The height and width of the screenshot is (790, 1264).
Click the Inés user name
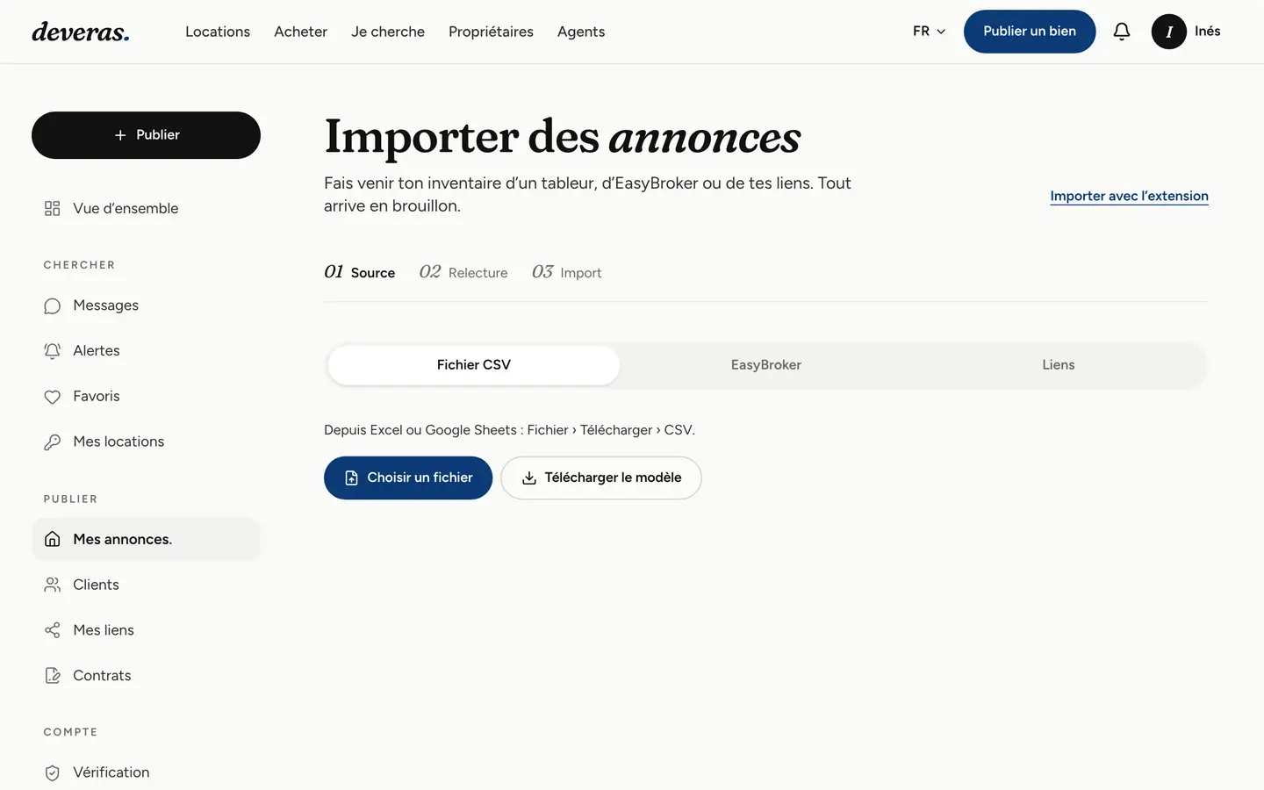pos(1207,32)
